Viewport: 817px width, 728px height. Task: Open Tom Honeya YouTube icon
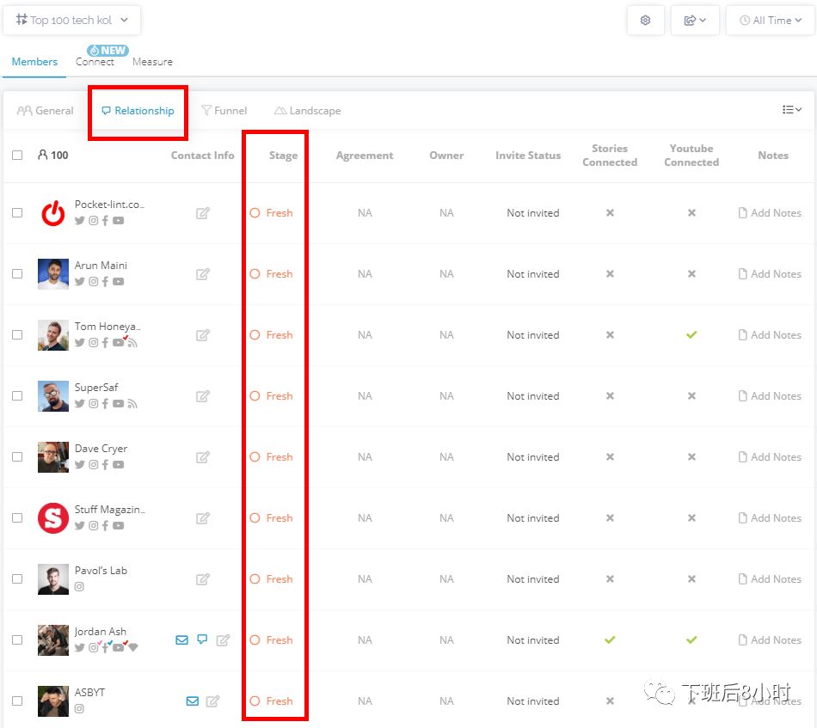click(119, 343)
